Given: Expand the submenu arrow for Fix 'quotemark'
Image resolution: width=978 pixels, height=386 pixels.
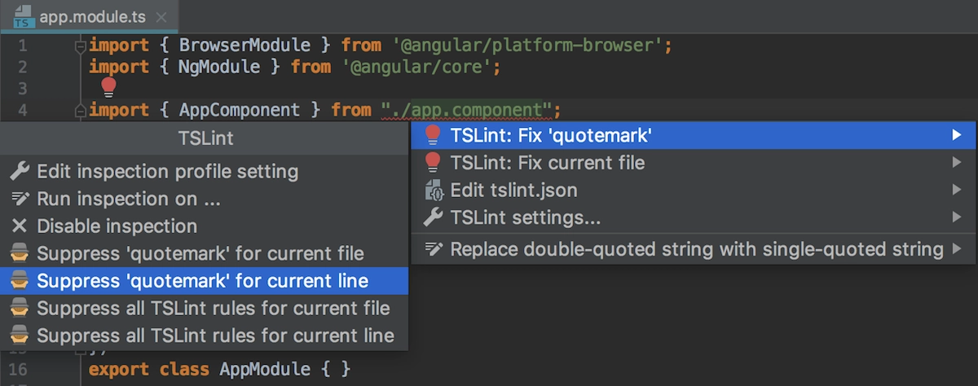Looking at the screenshot, I should click(957, 135).
